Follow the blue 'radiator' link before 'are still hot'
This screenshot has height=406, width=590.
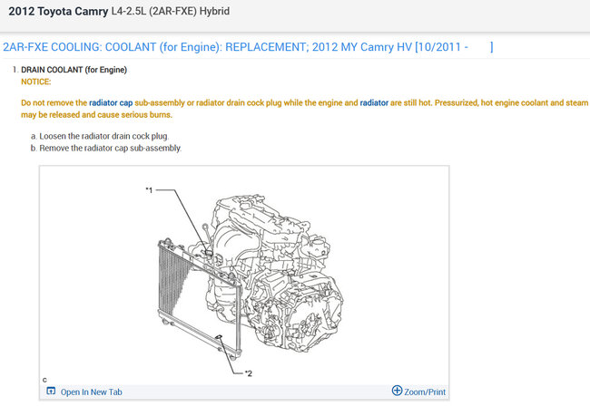[x=374, y=103]
